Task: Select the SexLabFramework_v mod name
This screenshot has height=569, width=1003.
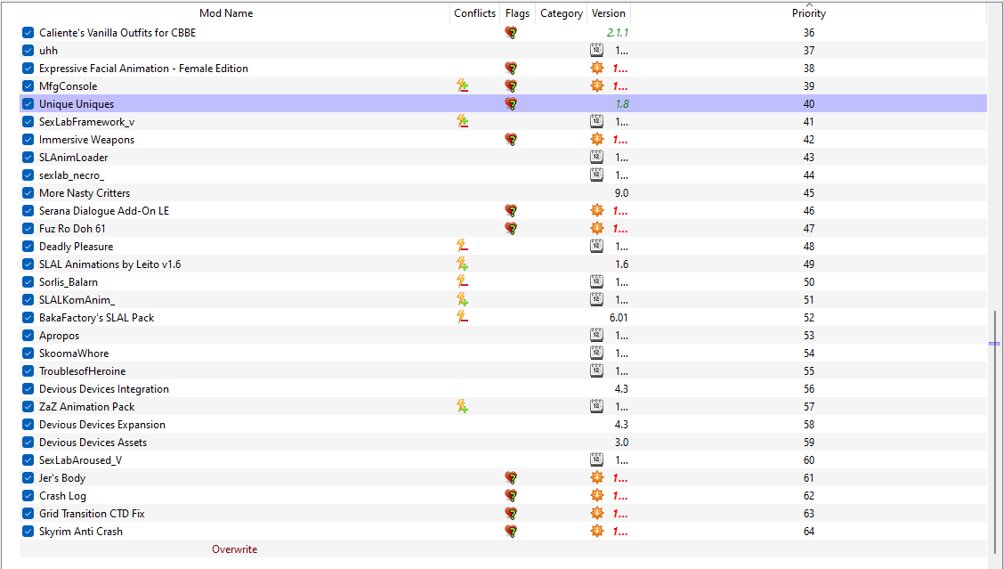Action: [87, 122]
